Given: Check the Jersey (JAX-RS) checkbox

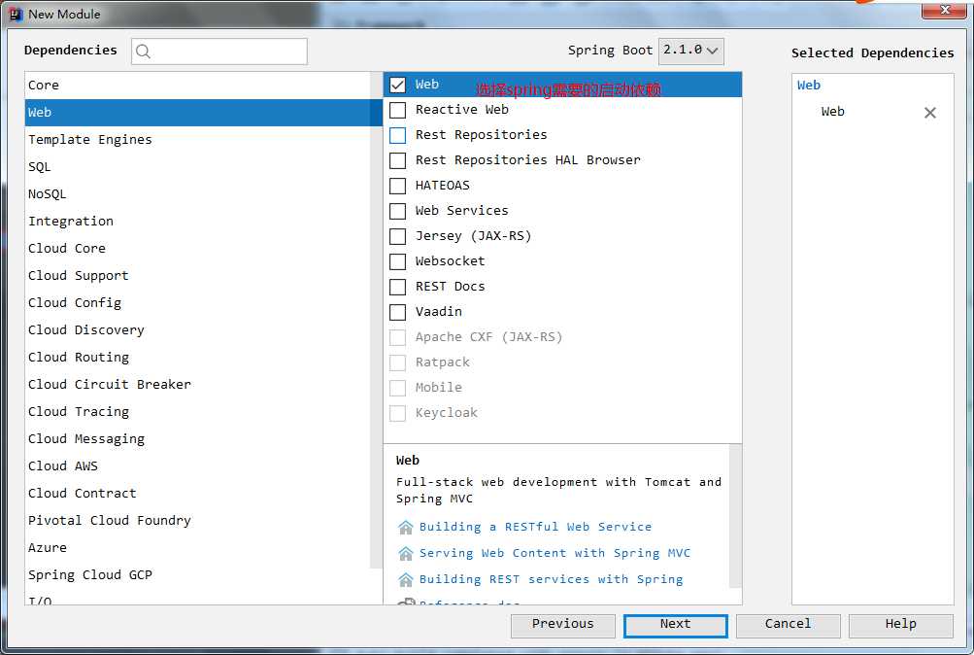Looking at the screenshot, I should pos(397,236).
